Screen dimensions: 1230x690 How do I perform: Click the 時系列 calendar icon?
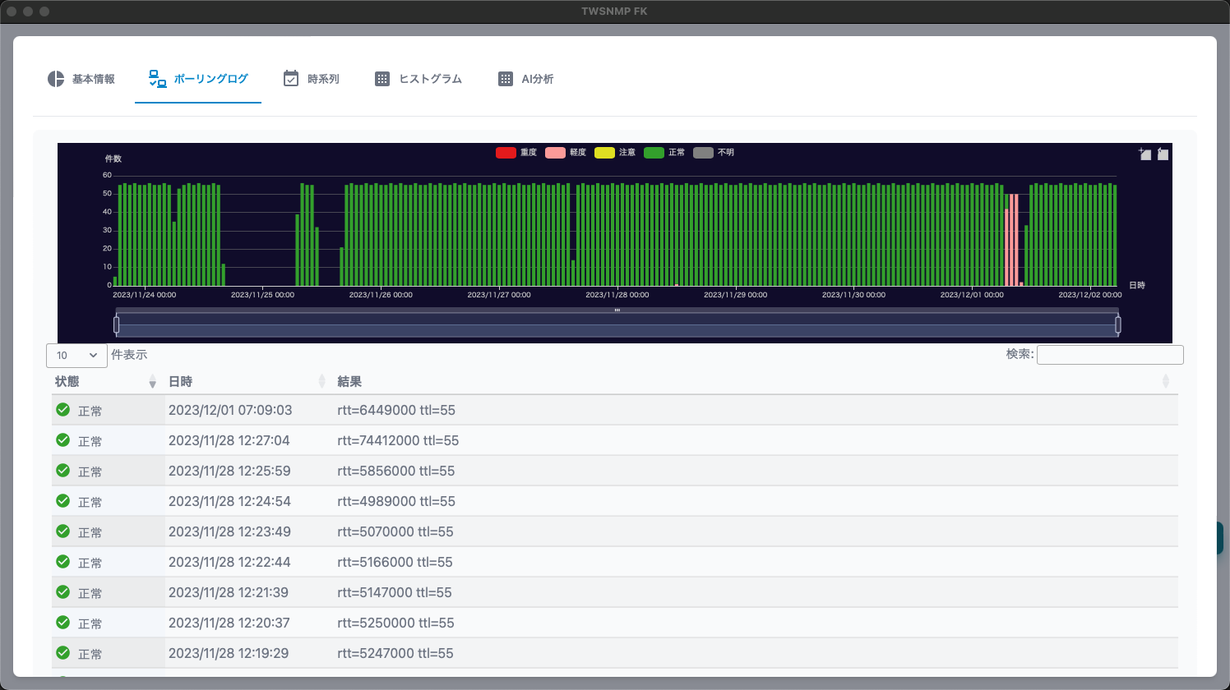[291, 79]
